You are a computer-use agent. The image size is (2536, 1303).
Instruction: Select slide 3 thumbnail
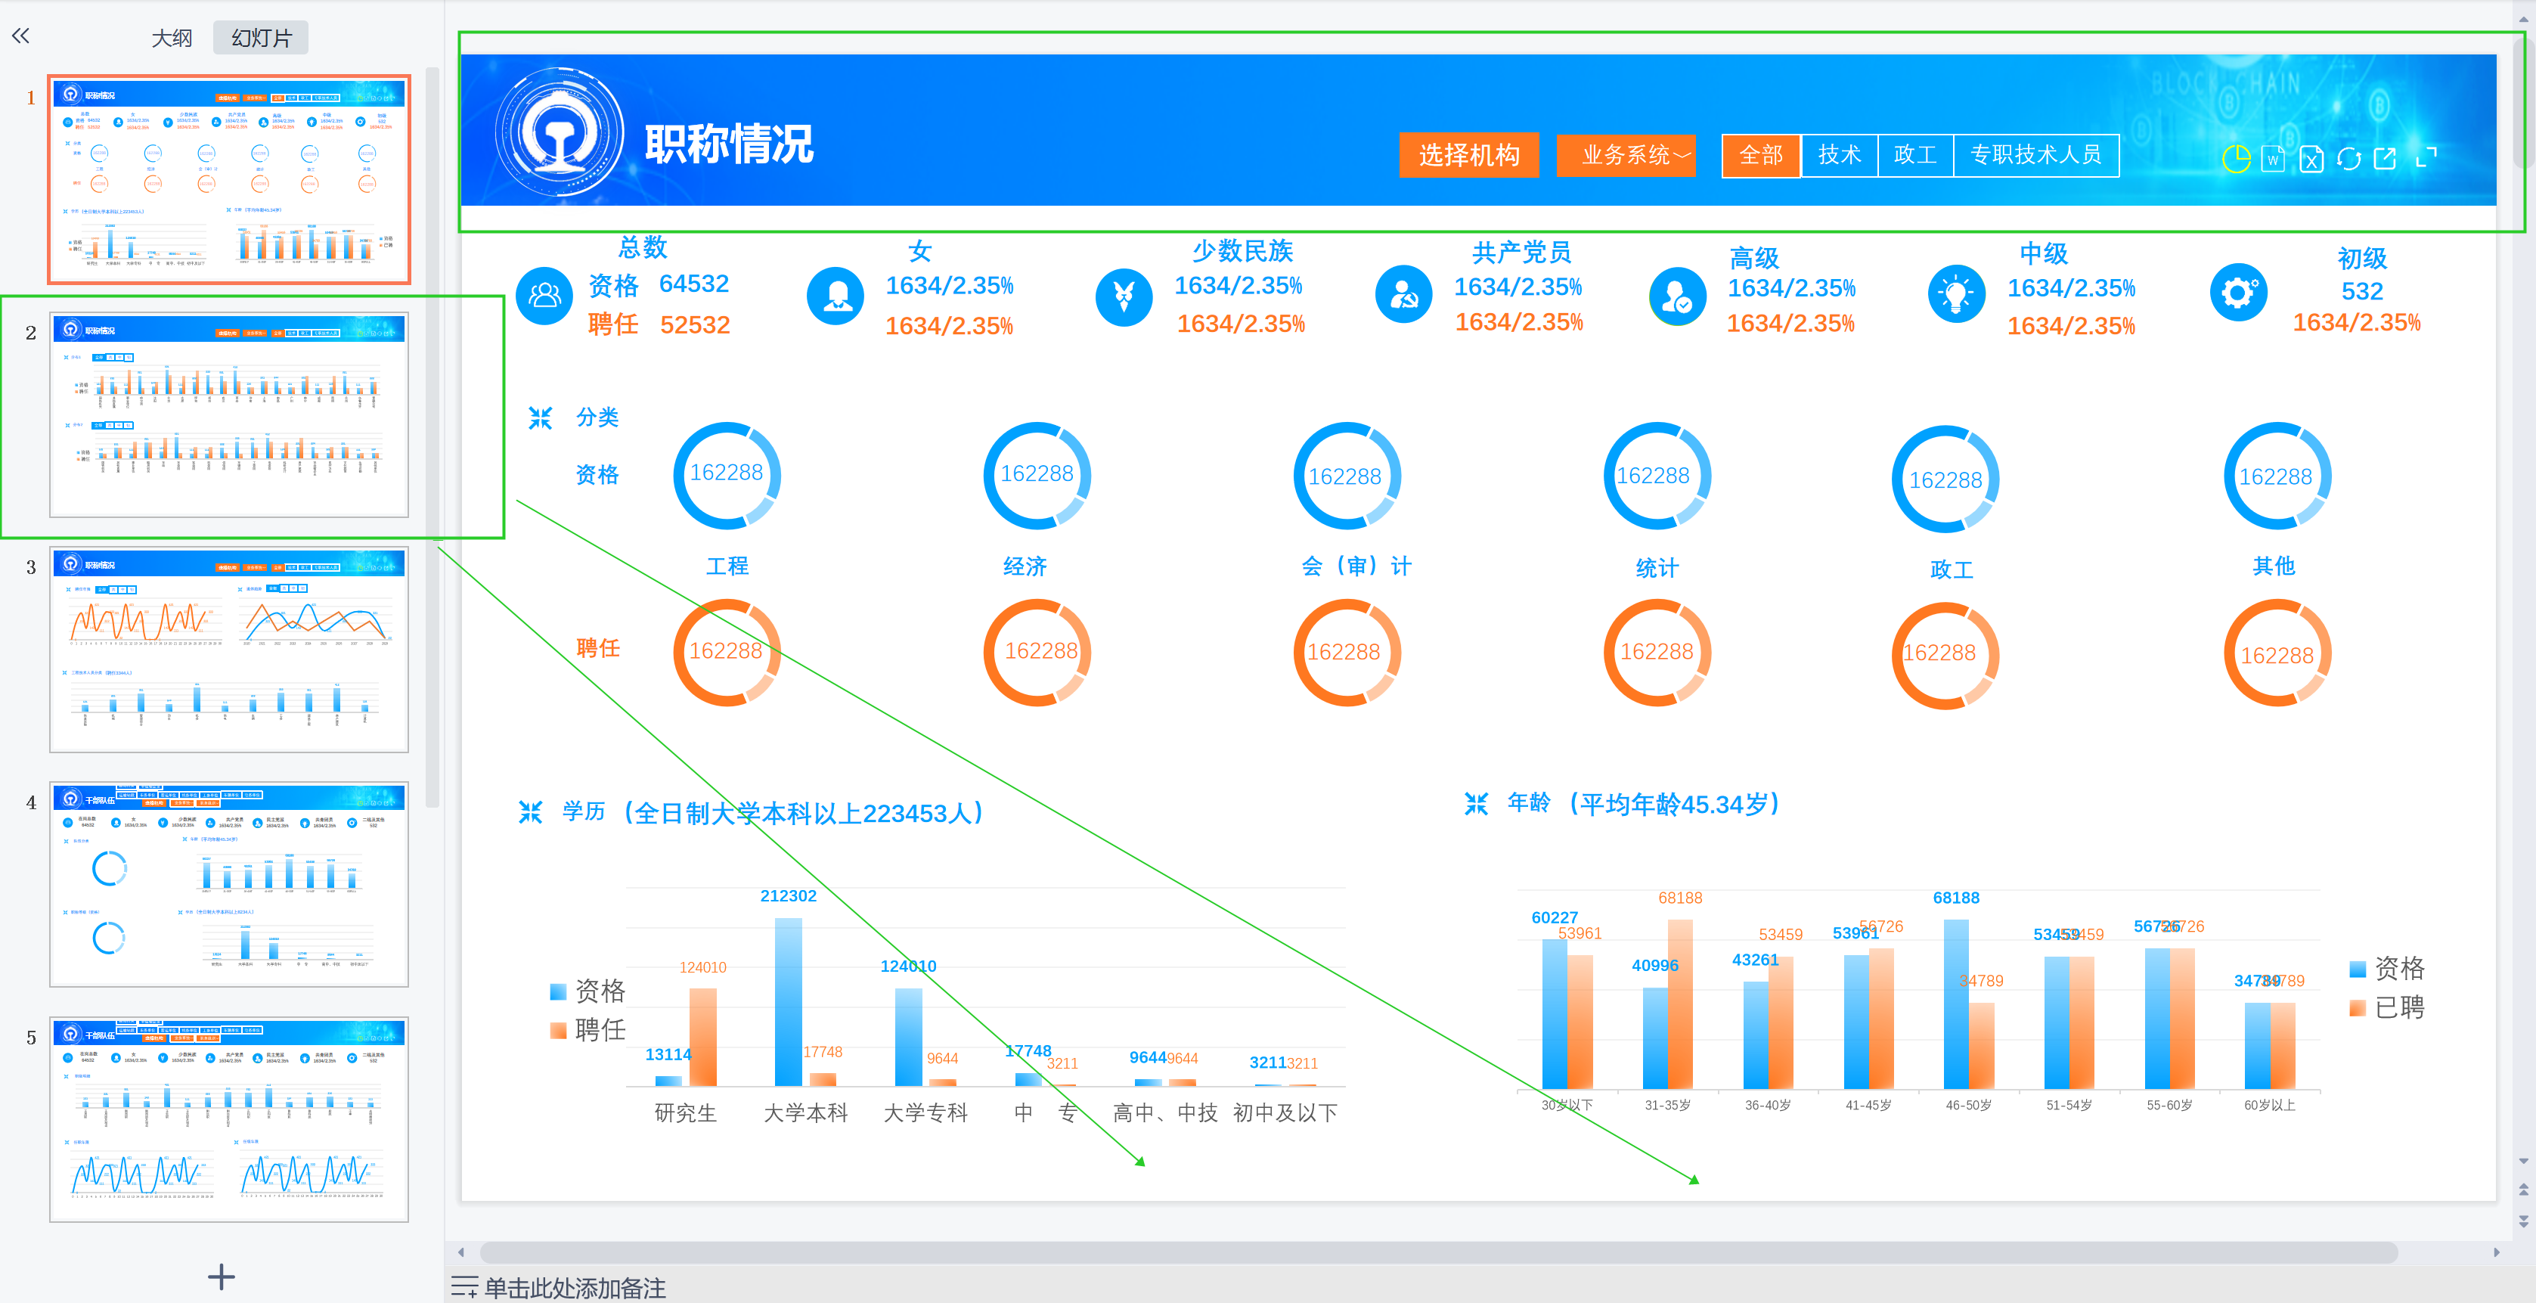point(228,650)
